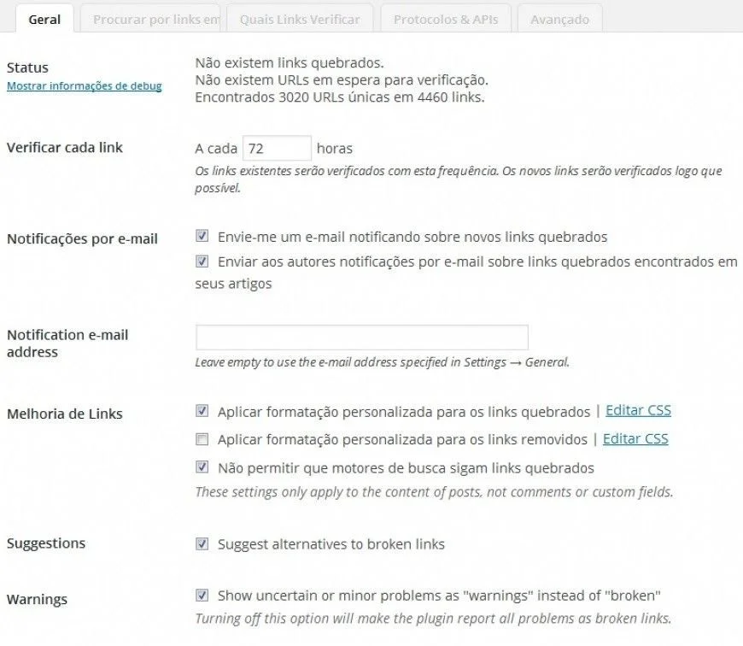The height and width of the screenshot is (646, 743).
Task: Toggle Enviar aos autores notificações checkbox
Action: pyautogui.click(x=202, y=261)
